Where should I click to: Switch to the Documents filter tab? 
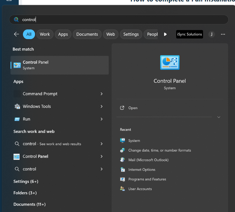pos(87,34)
